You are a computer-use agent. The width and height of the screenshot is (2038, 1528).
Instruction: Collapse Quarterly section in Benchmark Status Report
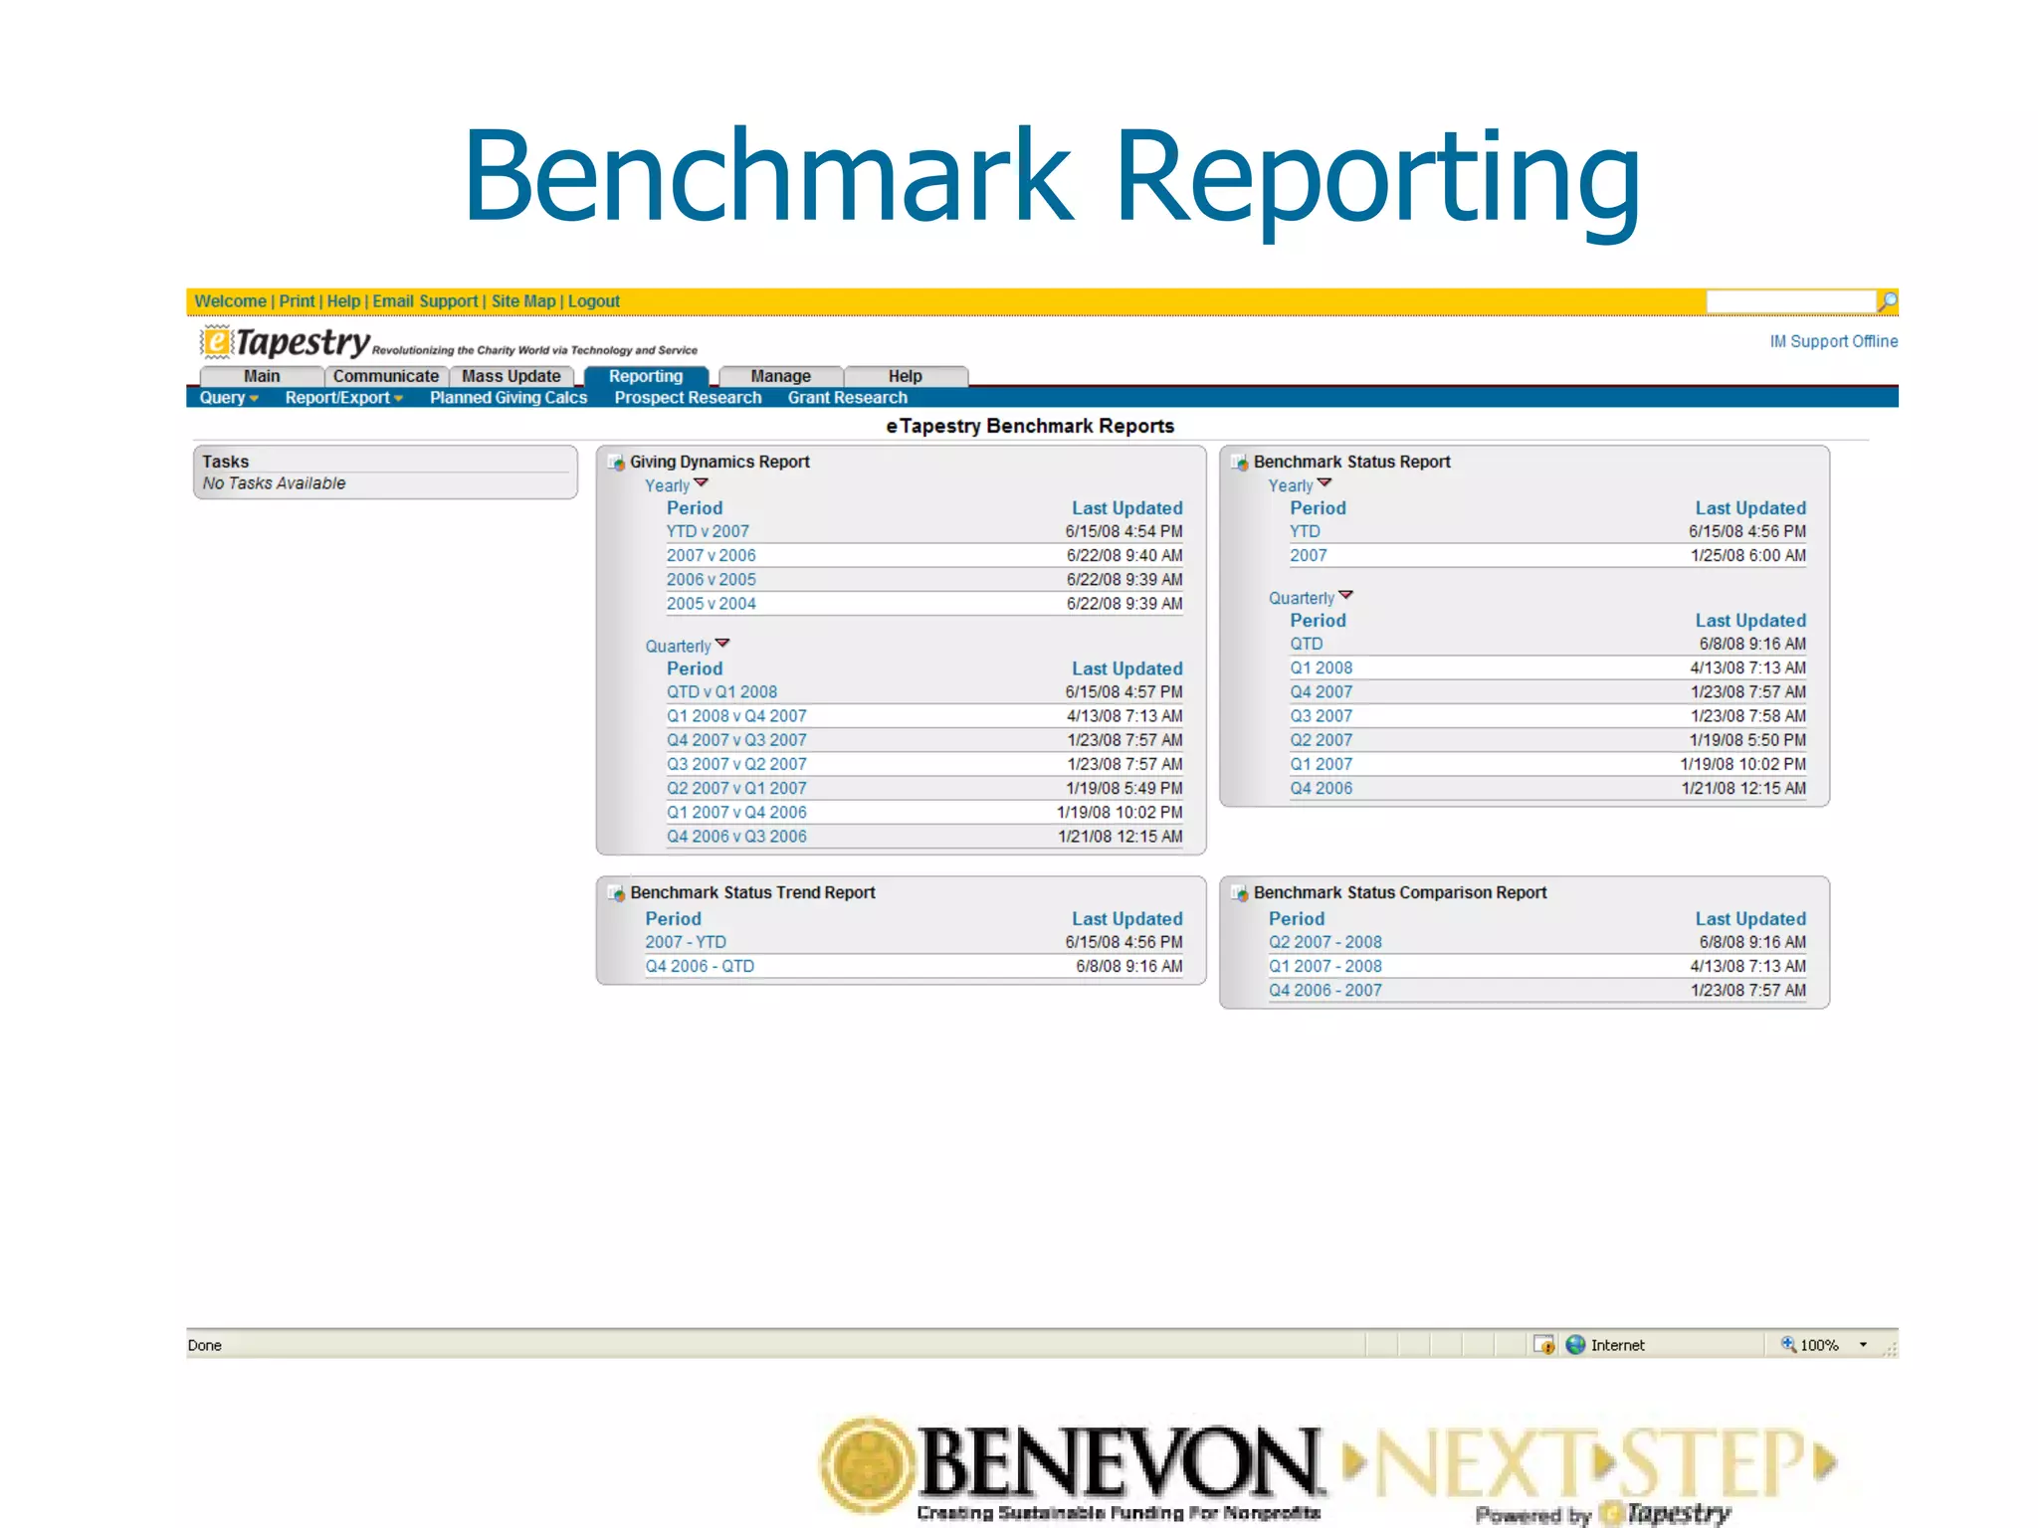tap(1346, 596)
